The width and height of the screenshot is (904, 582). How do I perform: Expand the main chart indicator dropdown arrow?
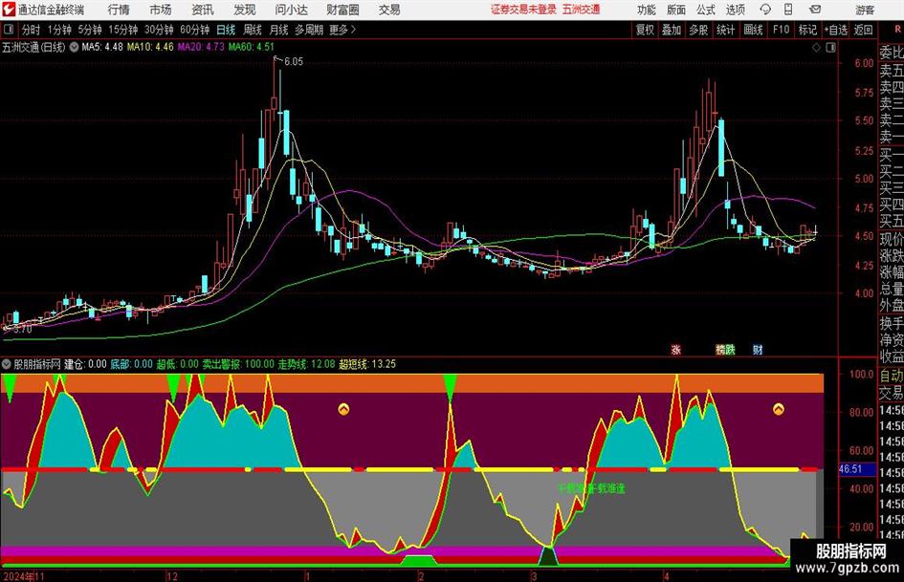(x=74, y=47)
